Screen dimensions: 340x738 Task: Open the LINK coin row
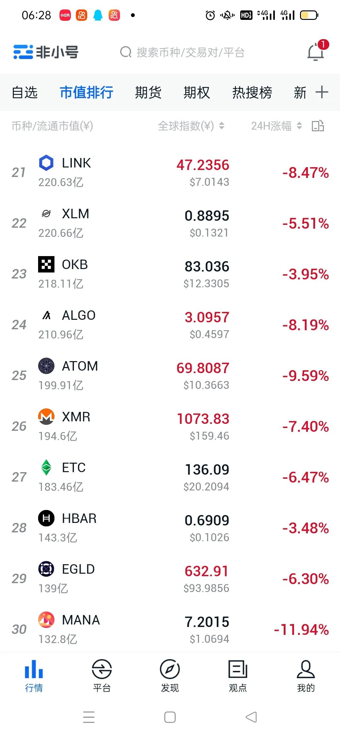(x=170, y=172)
